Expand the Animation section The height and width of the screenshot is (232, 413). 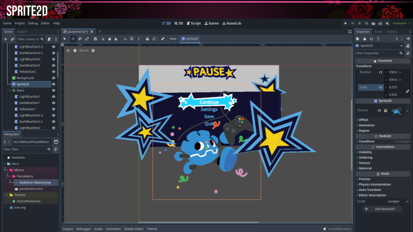[x=382, y=125]
